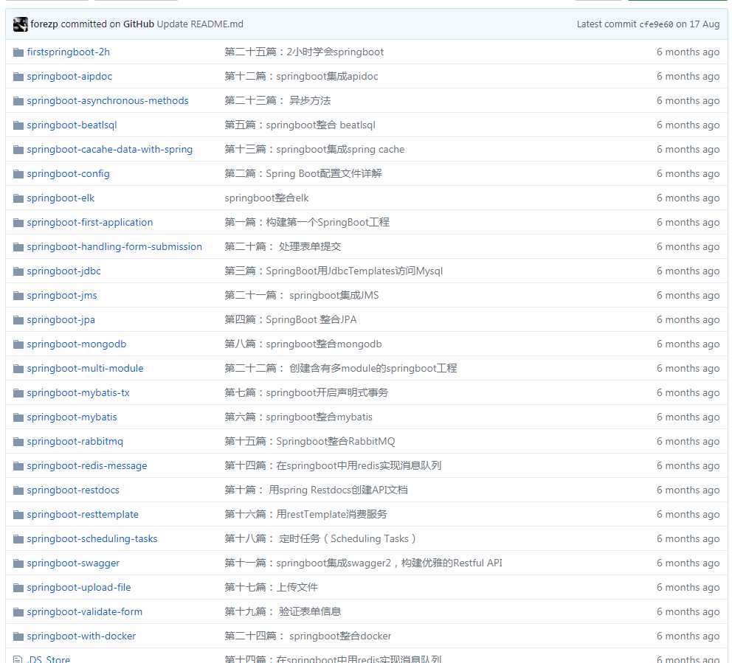Open commit hash cfe9e60
732x663 pixels.
pyautogui.click(x=656, y=24)
